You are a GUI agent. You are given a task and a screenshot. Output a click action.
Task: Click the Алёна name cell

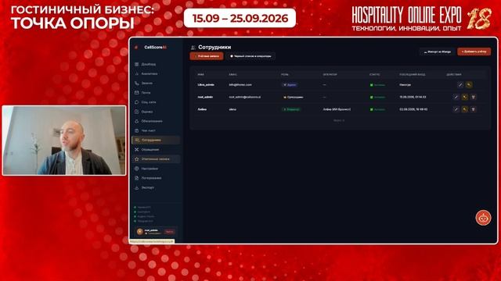click(x=202, y=109)
